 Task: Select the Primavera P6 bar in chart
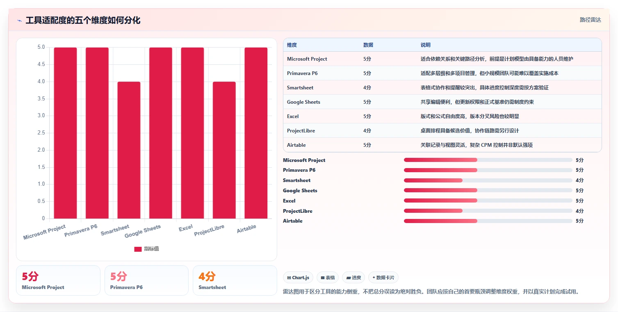click(97, 133)
